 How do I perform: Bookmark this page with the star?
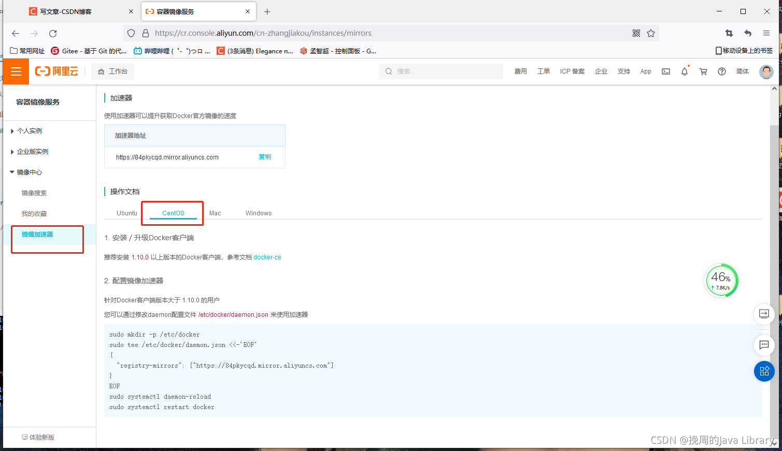[x=651, y=33]
